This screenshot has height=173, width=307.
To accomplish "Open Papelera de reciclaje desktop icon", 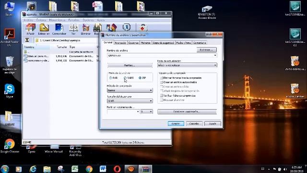I will click(x=10, y=65).
